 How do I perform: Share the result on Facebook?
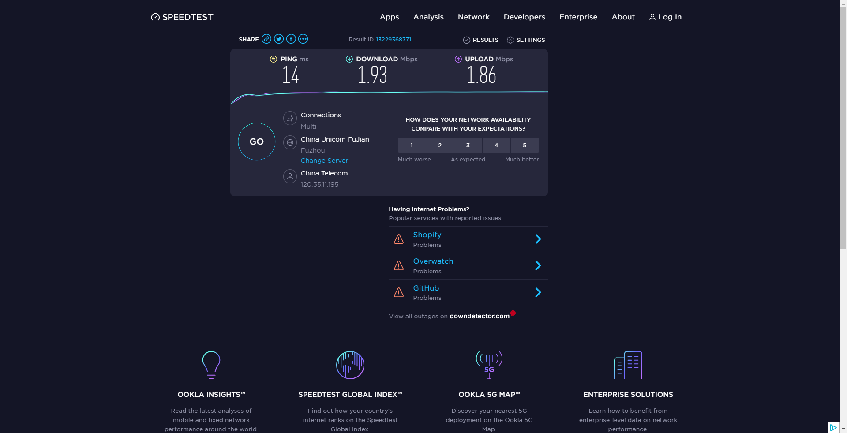[291, 39]
